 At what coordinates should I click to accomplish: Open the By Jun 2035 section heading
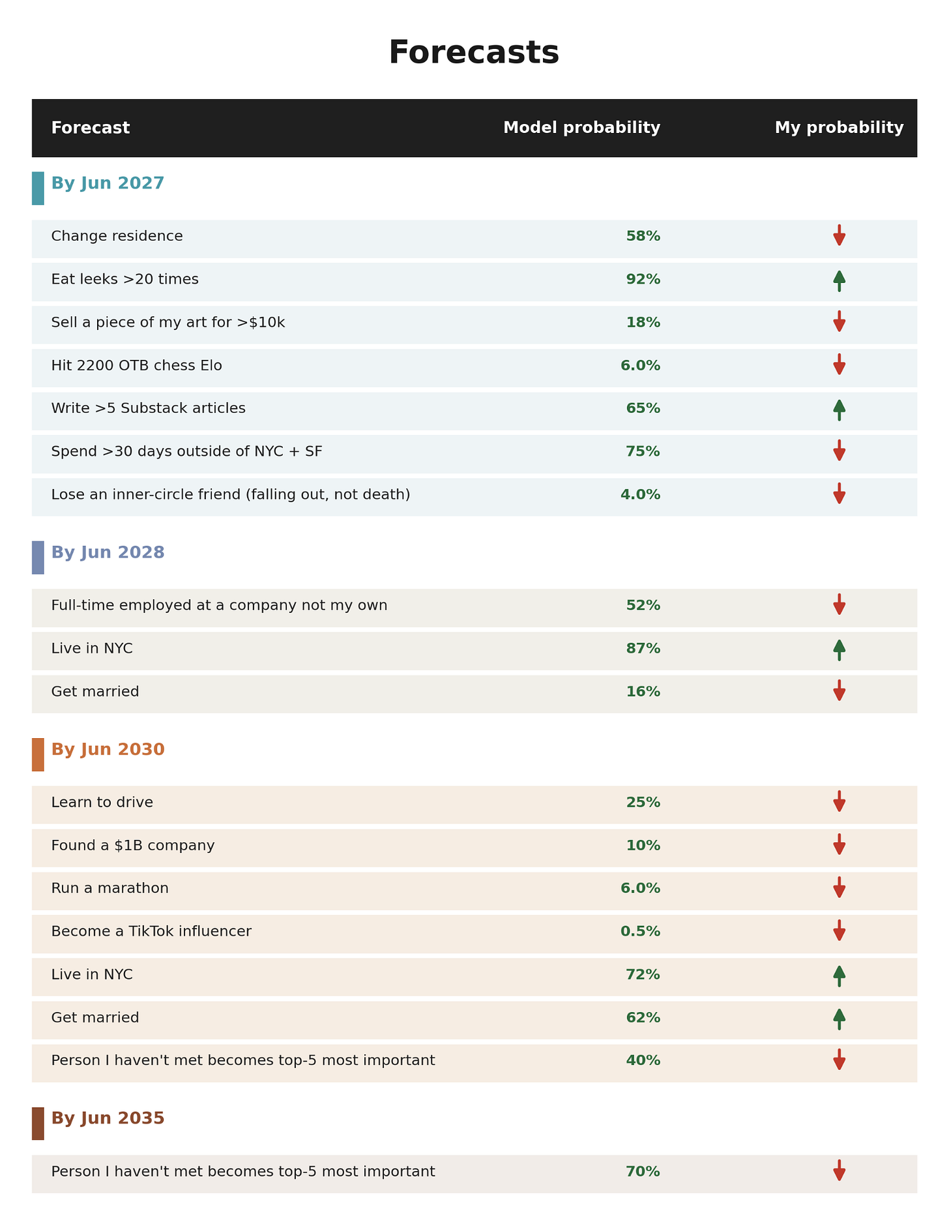pyautogui.click(x=108, y=1119)
